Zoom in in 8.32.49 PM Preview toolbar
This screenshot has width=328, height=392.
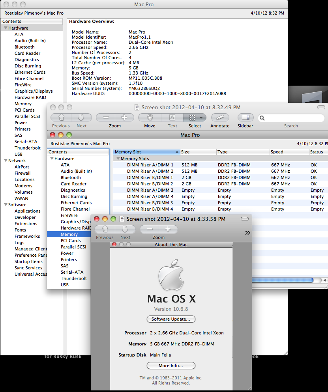(x=124, y=118)
